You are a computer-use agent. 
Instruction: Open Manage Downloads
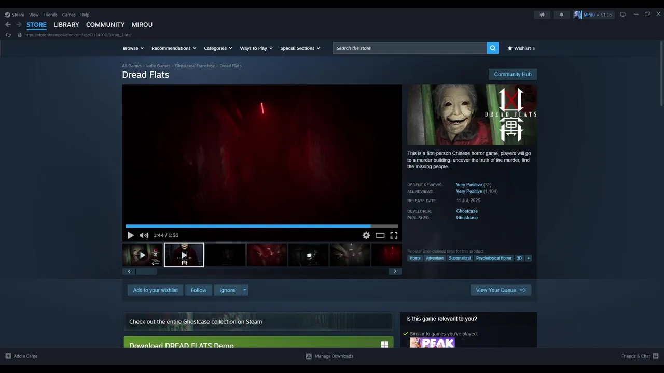click(x=329, y=356)
